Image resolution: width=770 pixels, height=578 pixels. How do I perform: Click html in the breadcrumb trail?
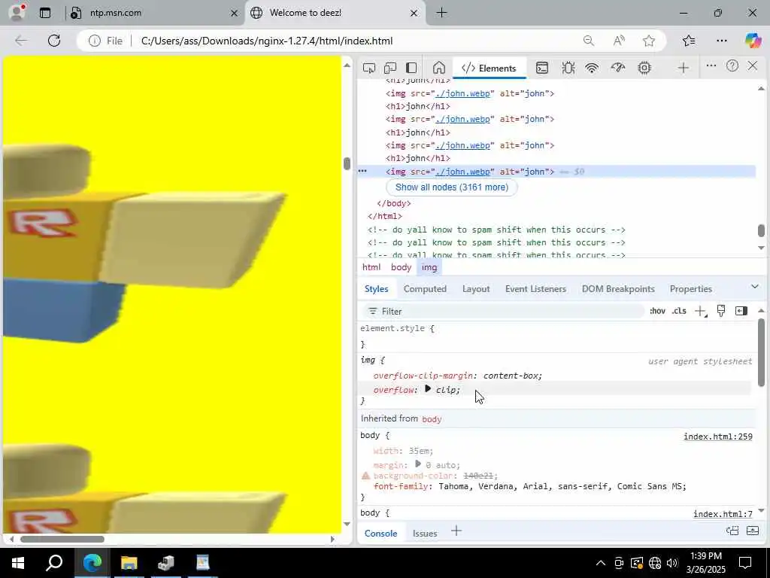tap(371, 267)
